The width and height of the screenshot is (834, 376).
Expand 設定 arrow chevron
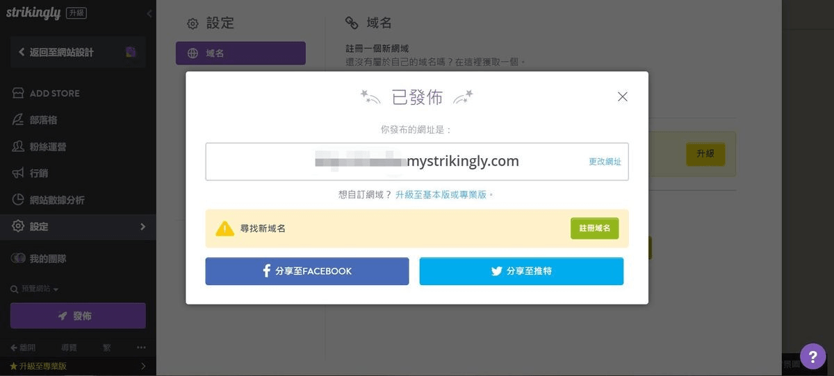(142, 227)
